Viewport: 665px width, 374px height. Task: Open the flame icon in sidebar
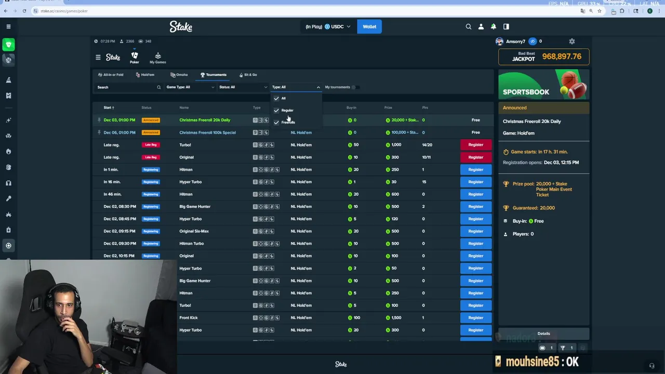(8, 151)
